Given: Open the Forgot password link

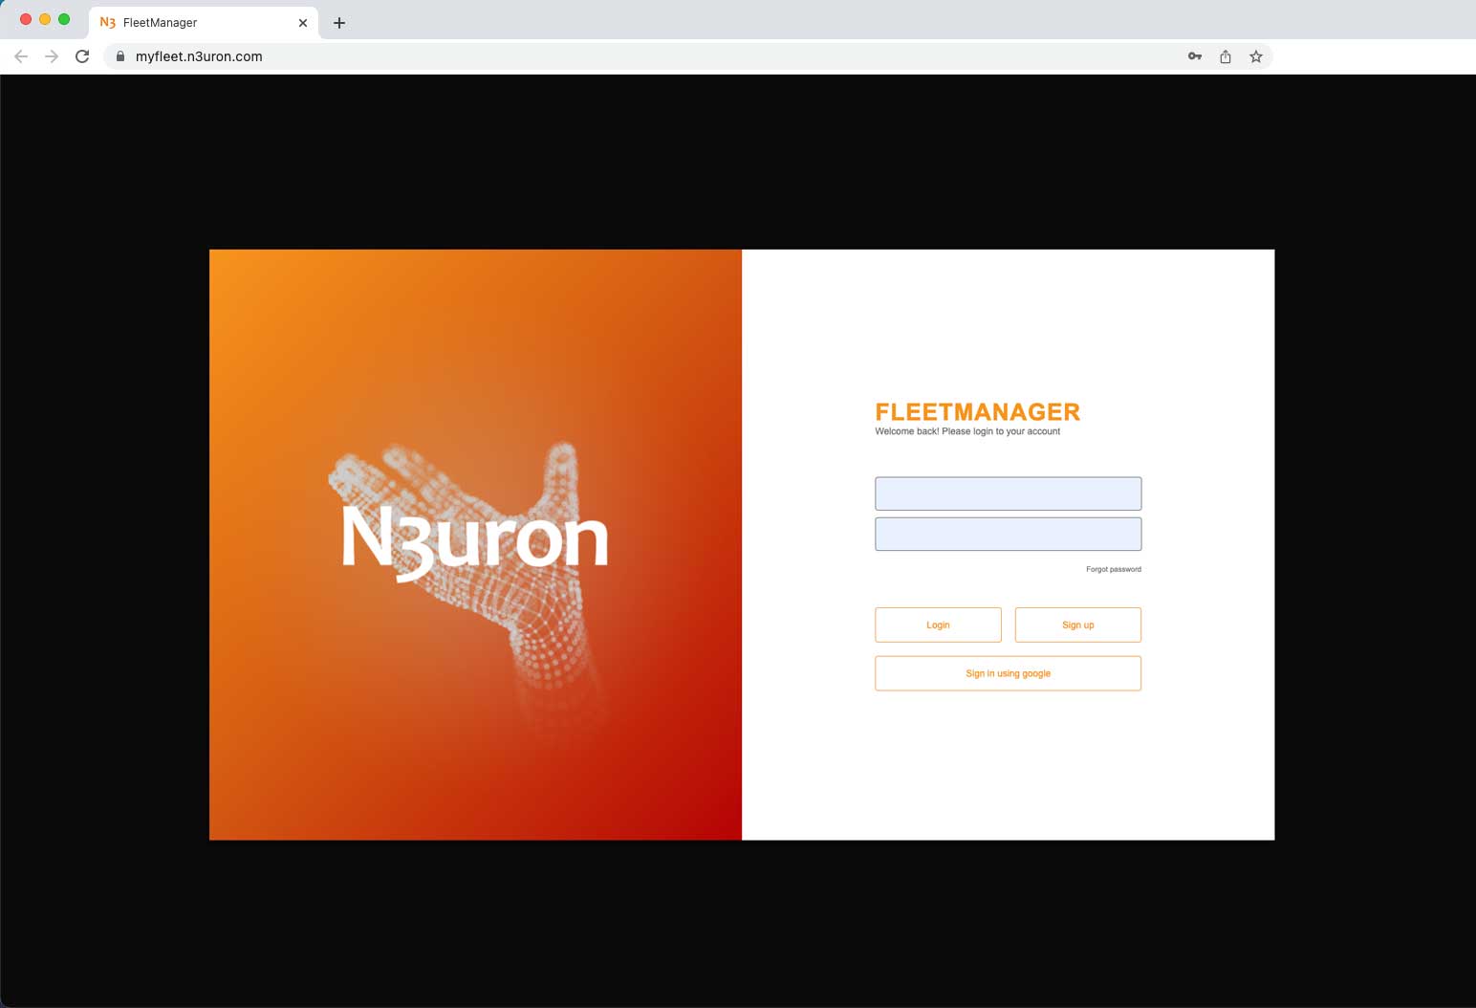Looking at the screenshot, I should click(x=1113, y=569).
